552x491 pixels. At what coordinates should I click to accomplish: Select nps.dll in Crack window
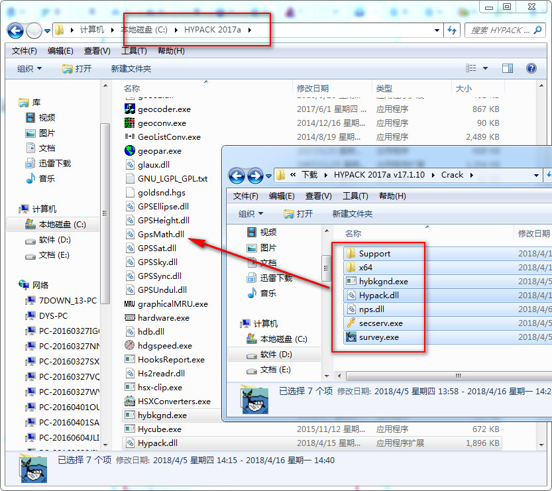point(371,309)
